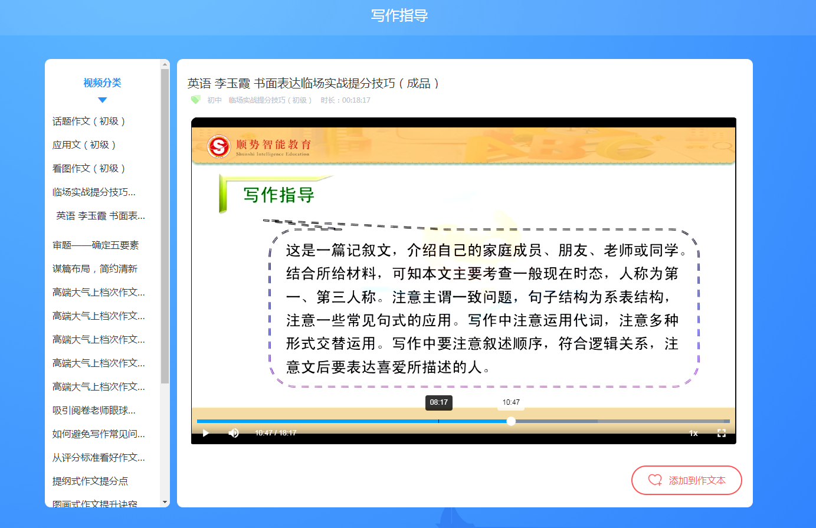This screenshot has height=528, width=816.
Task: Open 如何避免写作常见问... item
Action: pyautogui.click(x=99, y=434)
